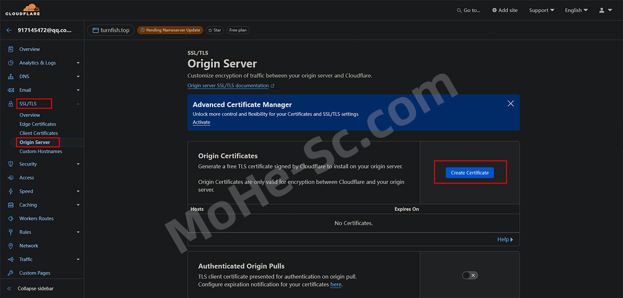Toggle the Authenticated Origin Pulls switch
The image size is (623, 298).
pos(470,275)
